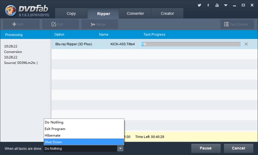This screenshot has width=258, height=155.
Task: Choose Do Nothing from the dropdown list
Action: tap(84, 122)
